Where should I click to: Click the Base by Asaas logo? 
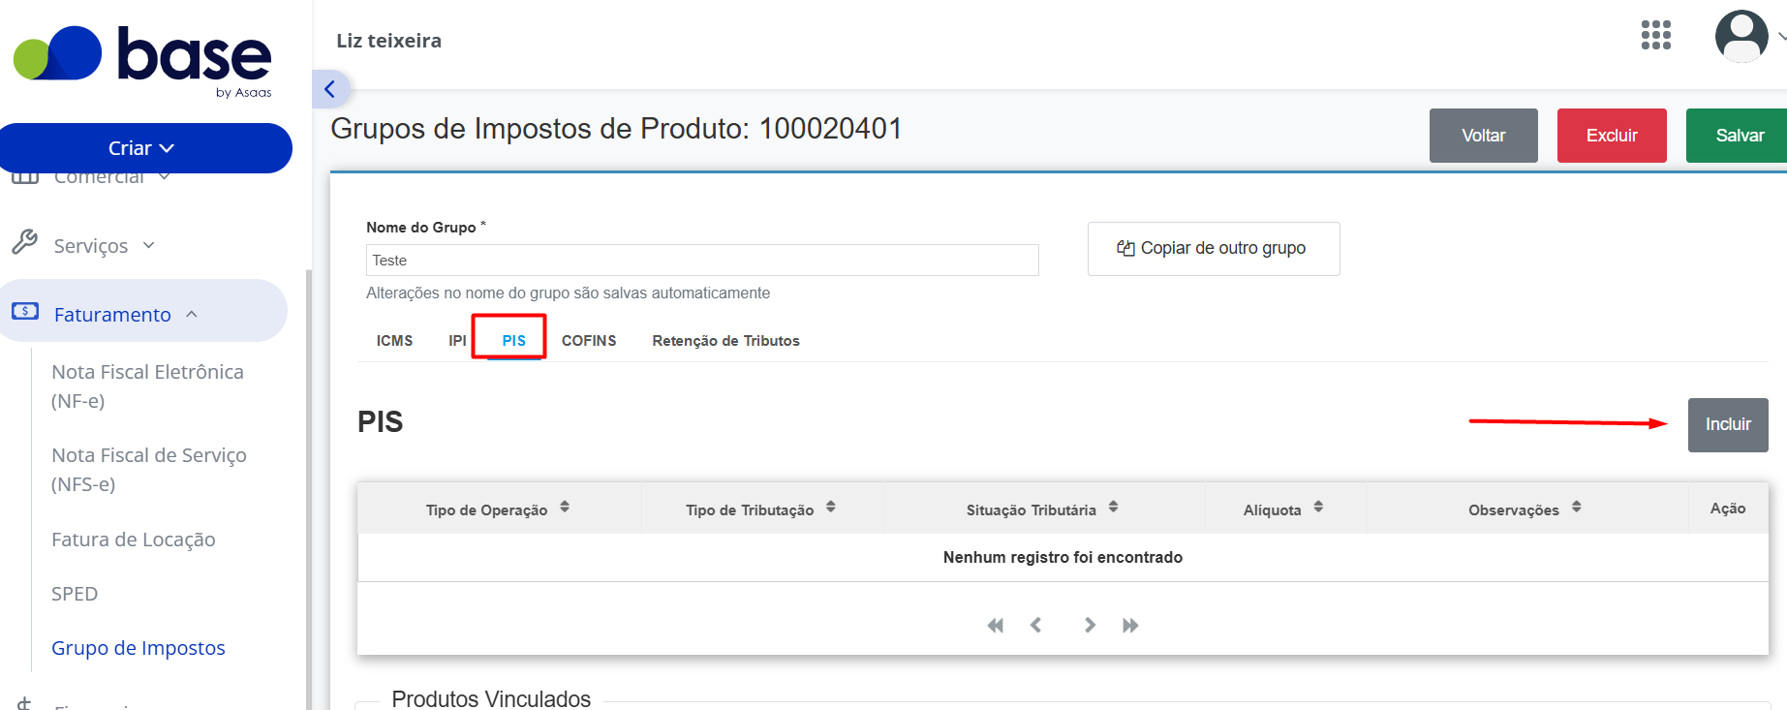pos(142,60)
